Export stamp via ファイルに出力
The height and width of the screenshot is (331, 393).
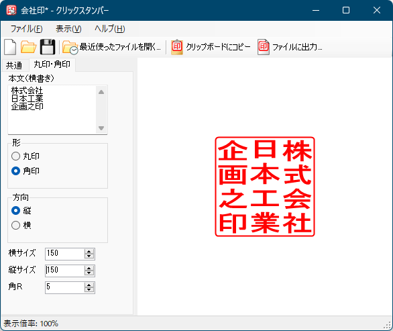pyautogui.click(x=290, y=47)
